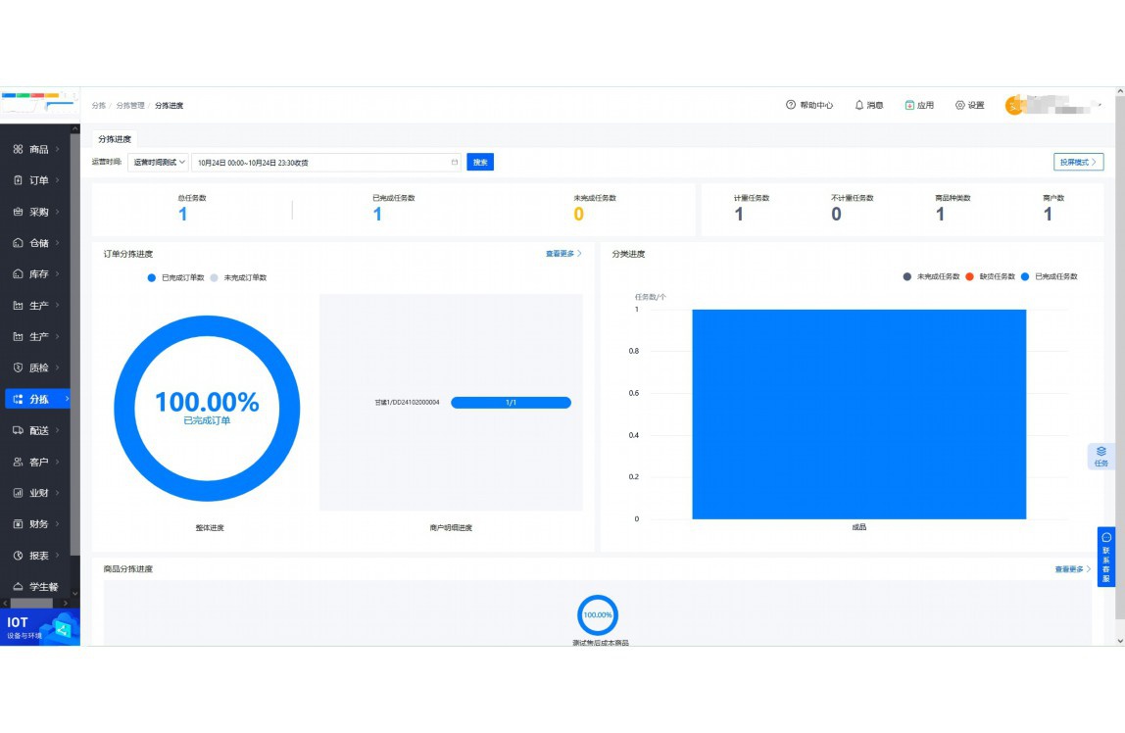Open the 应用 apps icon

coord(909,105)
